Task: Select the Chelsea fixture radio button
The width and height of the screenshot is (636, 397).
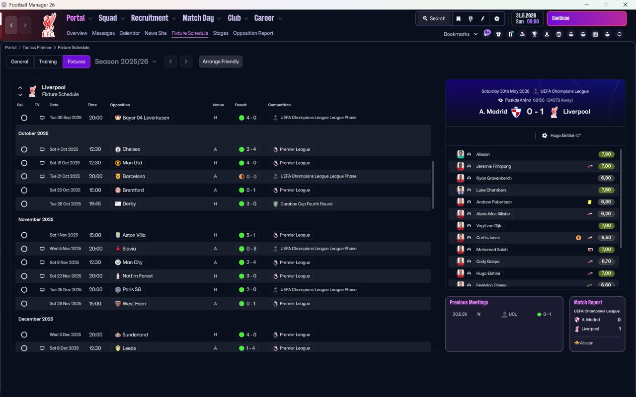Action: click(x=24, y=149)
